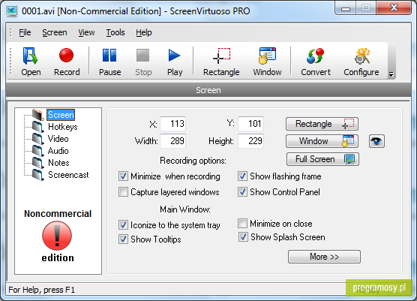Toggle Show Control Panel checkbox
Image resolution: width=417 pixels, height=301 pixels.
[x=242, y=192]
